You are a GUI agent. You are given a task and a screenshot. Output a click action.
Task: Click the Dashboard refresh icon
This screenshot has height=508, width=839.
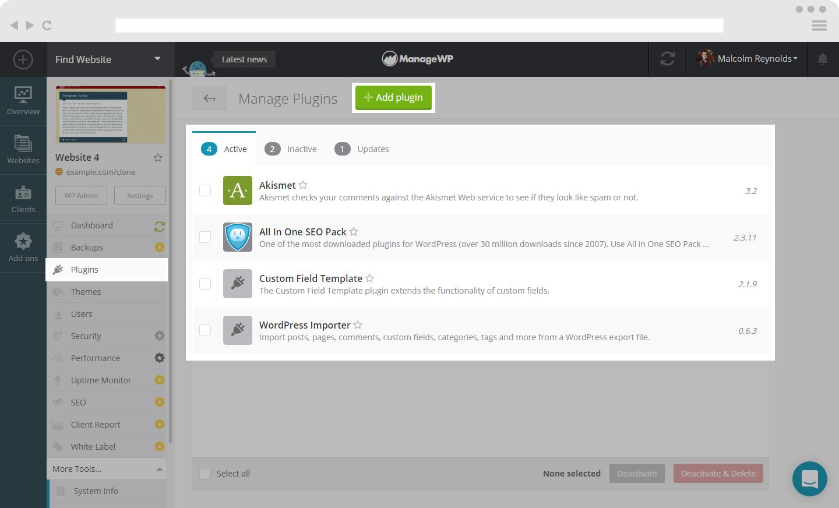pos(160,226)
